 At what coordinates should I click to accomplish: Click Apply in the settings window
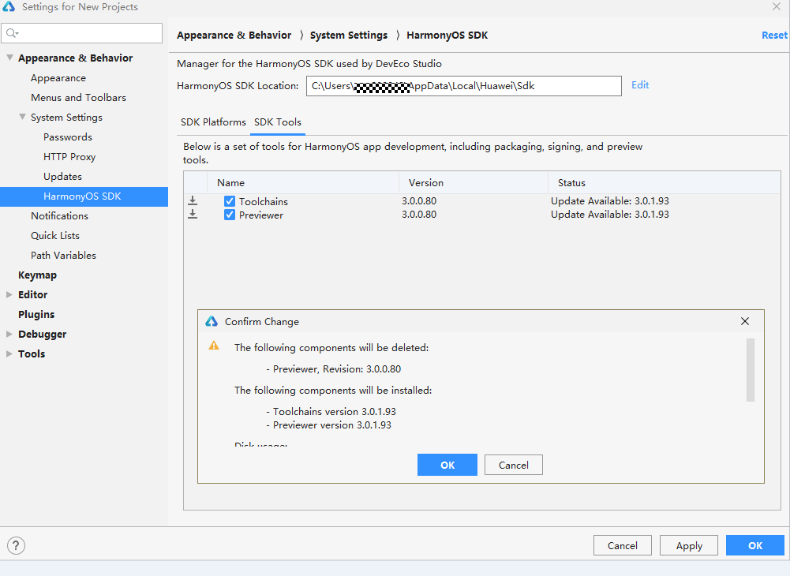pyautogui.click(x=689, y=545)
